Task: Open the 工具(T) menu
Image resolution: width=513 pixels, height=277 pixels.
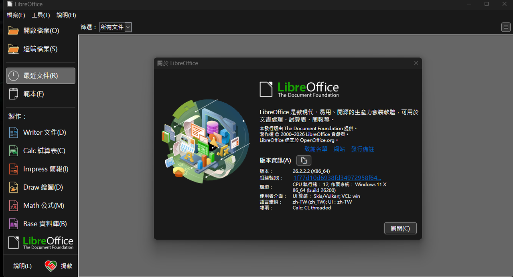Action: coord(41,15)
